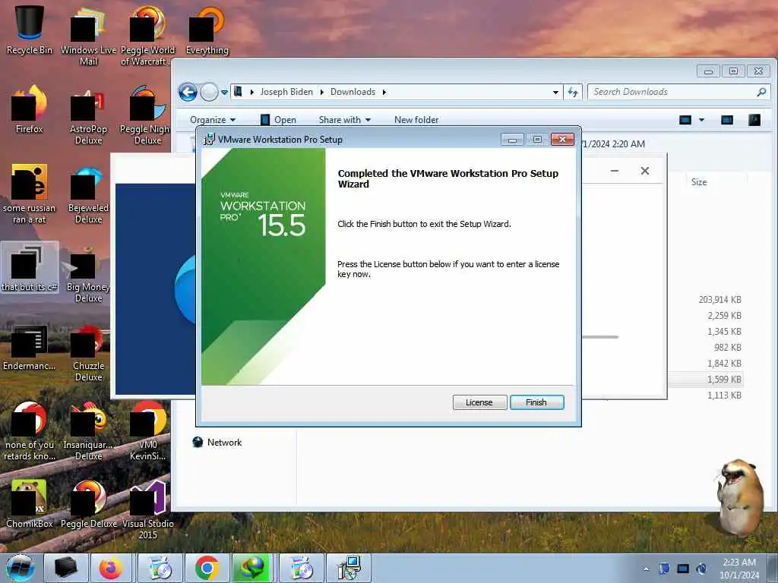
Task: Switch to Firefox on the taskbar
Action: coord(111,568)
